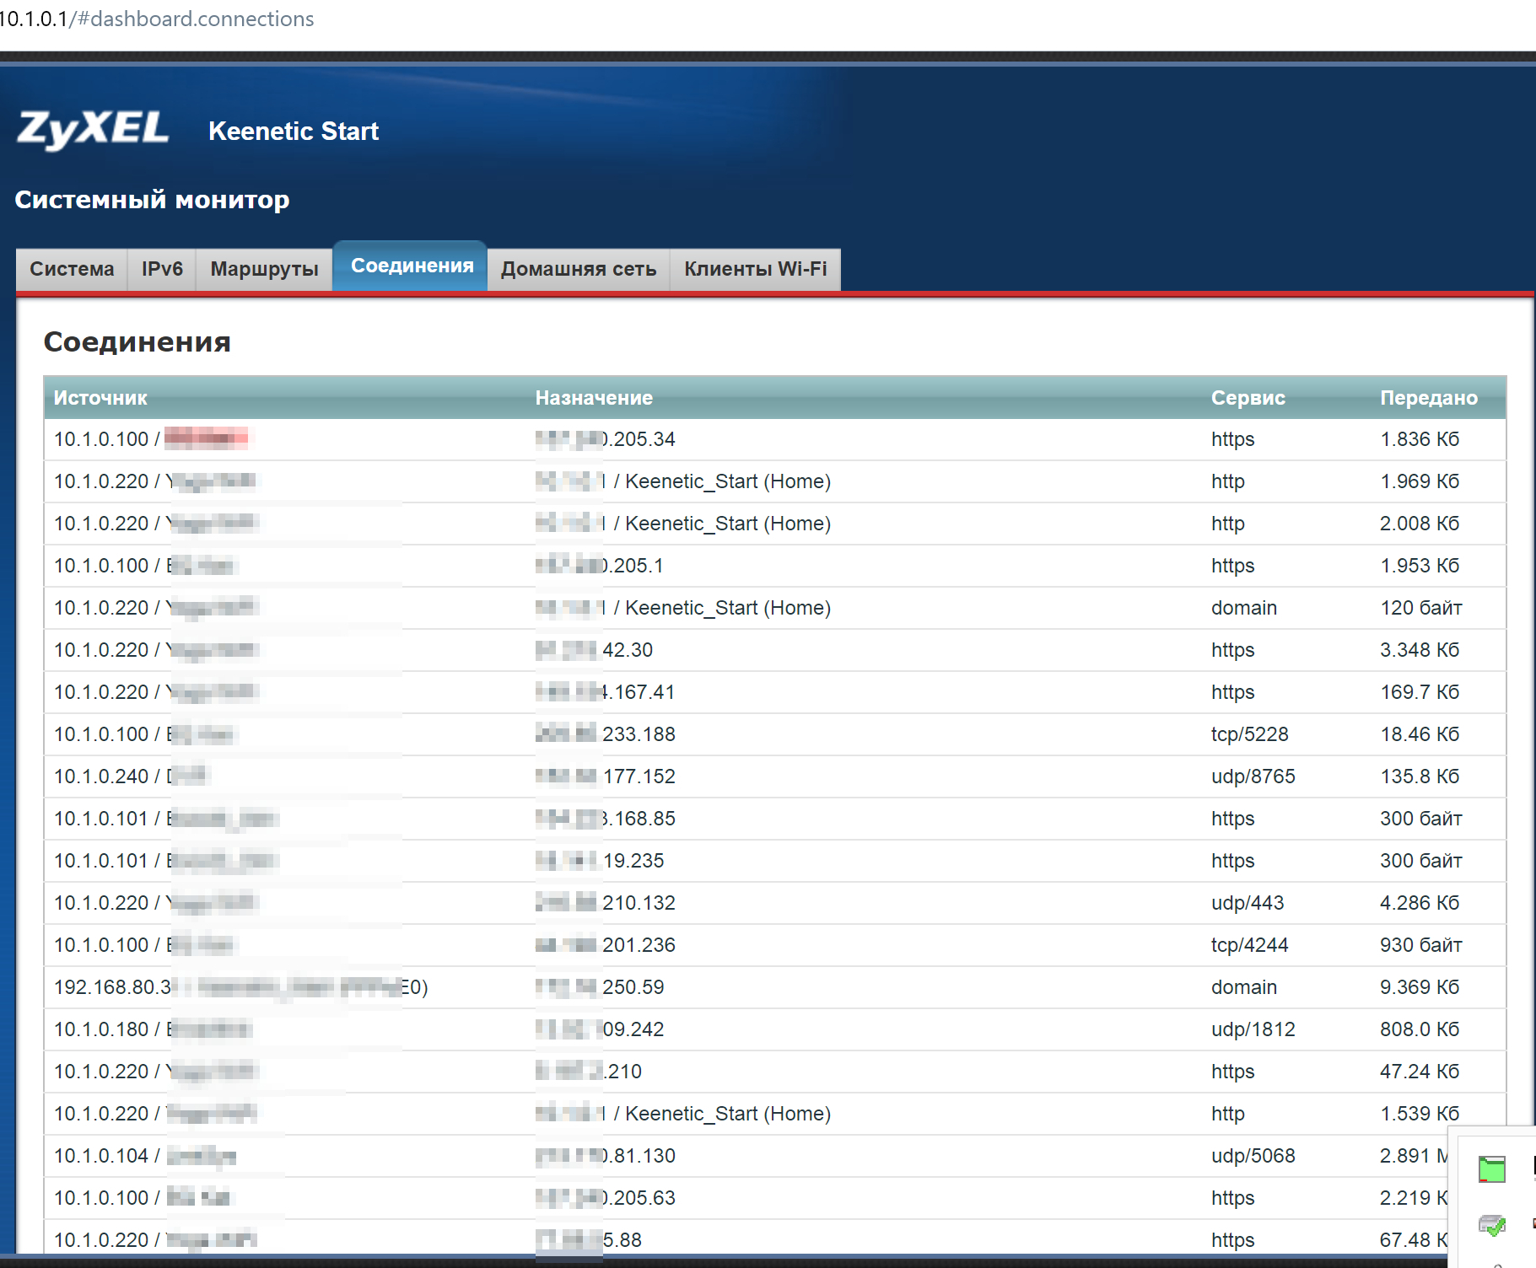Switch to the IPv6 tab
Image resolution: width=1536 pixels, height=1268 pixels.
point(162,269)
